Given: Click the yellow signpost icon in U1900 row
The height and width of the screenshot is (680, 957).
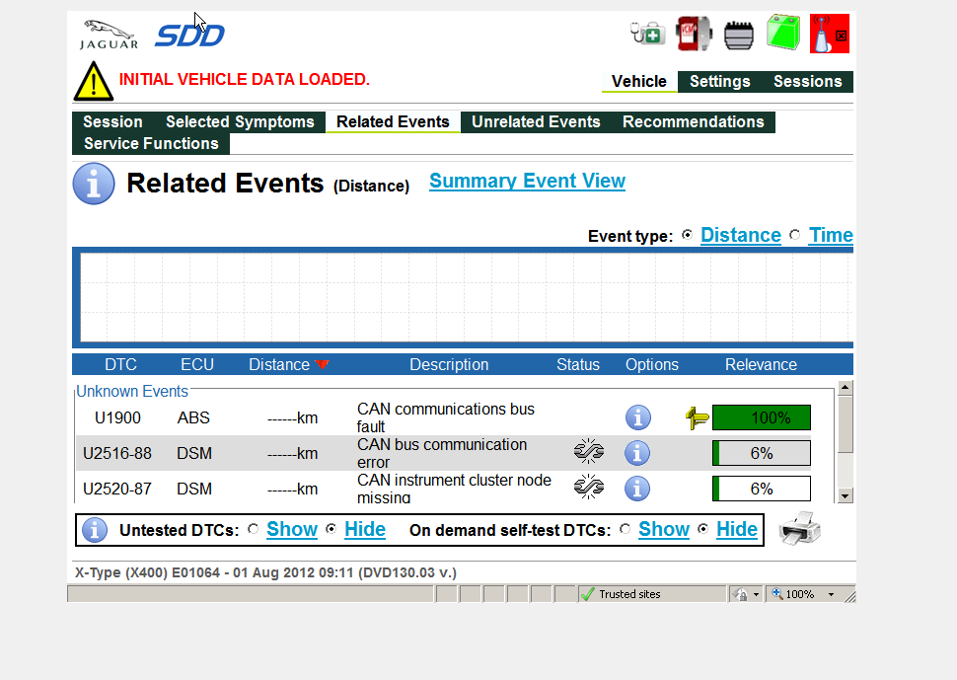Looking at the screenshot, I should pos(697,417).
